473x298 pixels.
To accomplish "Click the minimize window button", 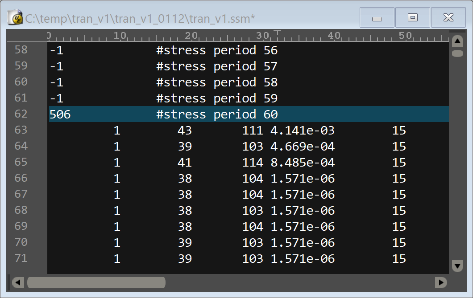I will (x=377, y=17).
